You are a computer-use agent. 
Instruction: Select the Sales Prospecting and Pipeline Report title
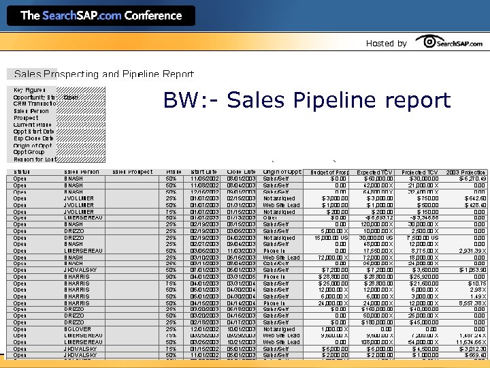[x=103, y=74]
